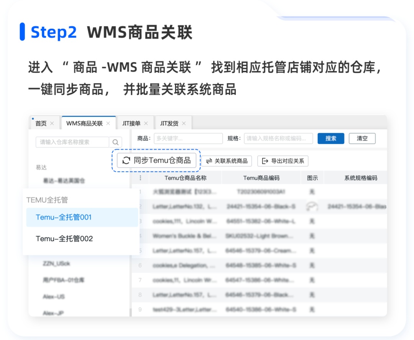This screenshot has height=340, width=414.
Task: Focus the 商品 keyword input field
Action: 188,138
